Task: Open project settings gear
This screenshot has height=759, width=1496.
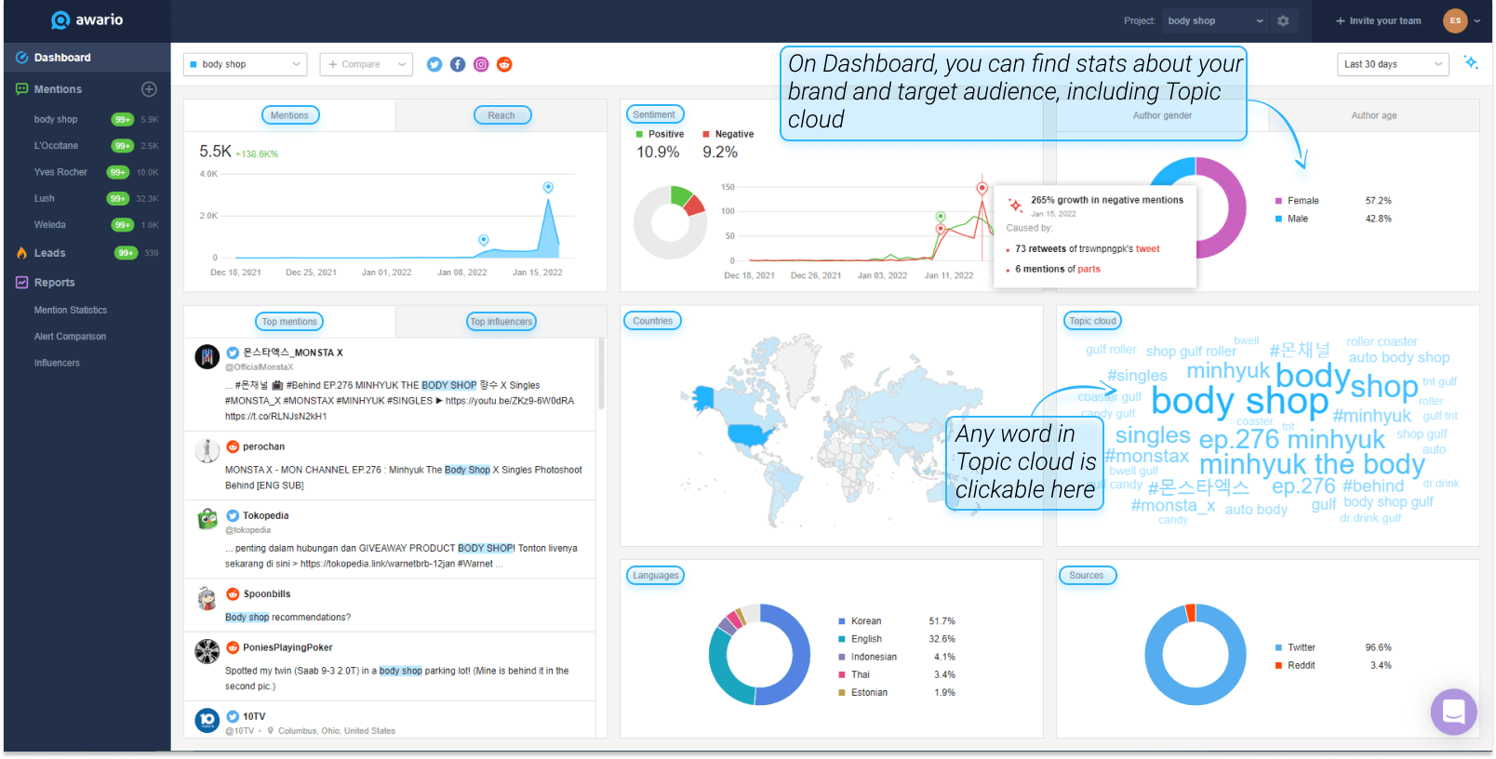Action: tap(1283, 20)
